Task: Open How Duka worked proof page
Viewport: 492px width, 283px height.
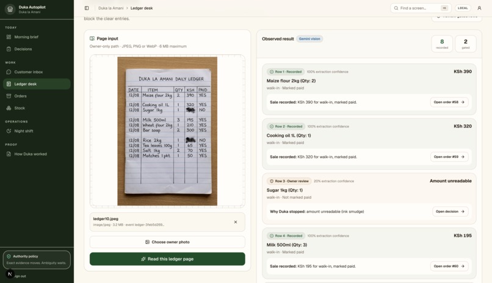Action: point(37,154)
